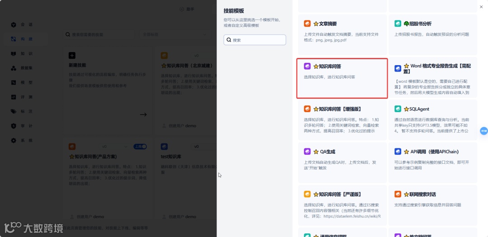Open 系统 settings gear in sidebar
The image size is (488, 237).
(x=22, y=141)
